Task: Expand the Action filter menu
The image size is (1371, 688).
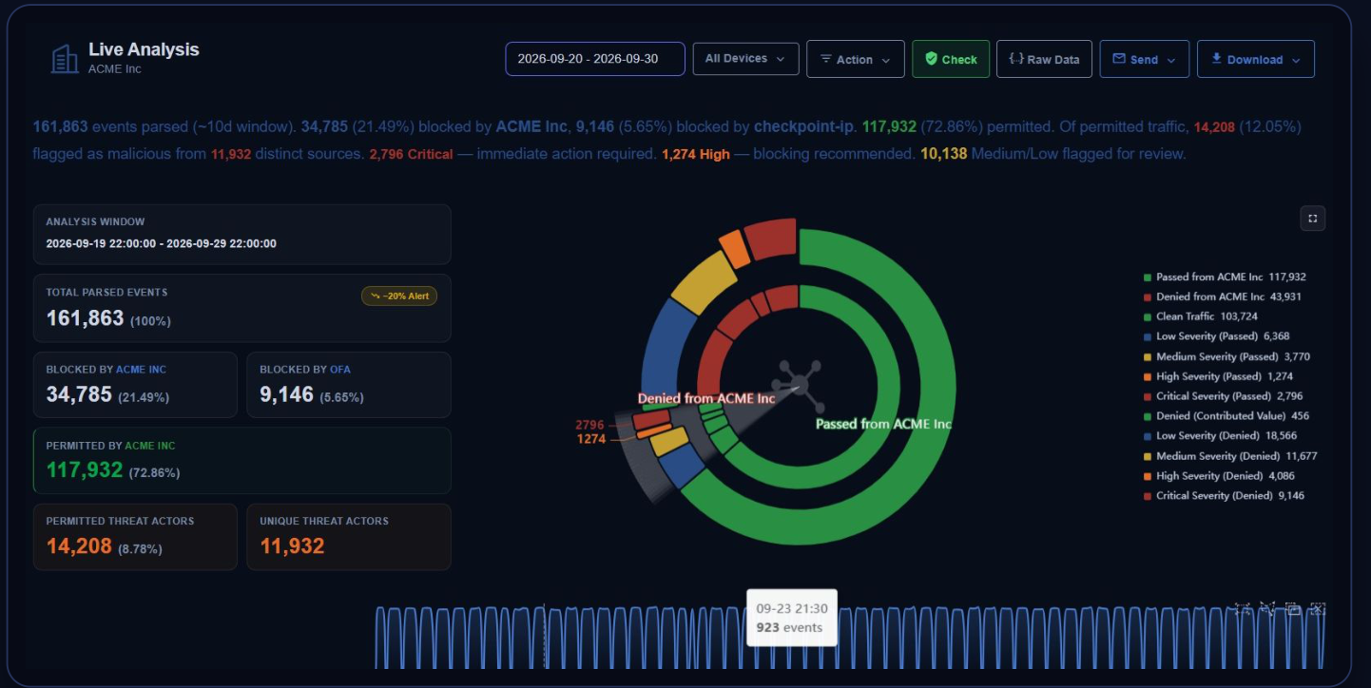Action: 855,59
